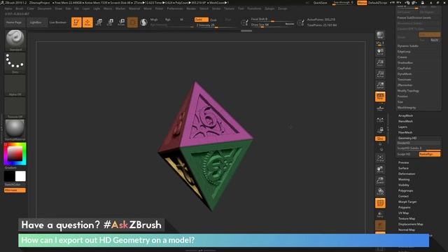Open Preferences menu

pos(175,8)
